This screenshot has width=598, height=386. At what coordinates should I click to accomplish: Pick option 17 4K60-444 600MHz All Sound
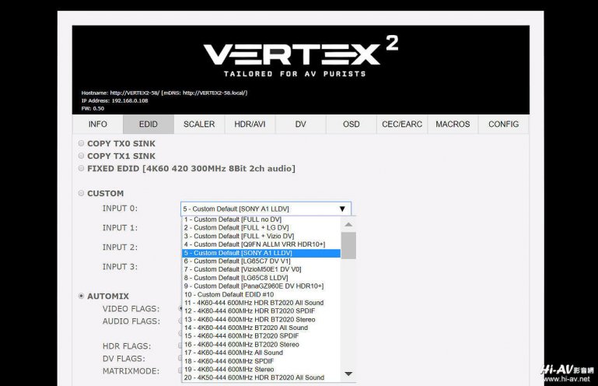261,353
